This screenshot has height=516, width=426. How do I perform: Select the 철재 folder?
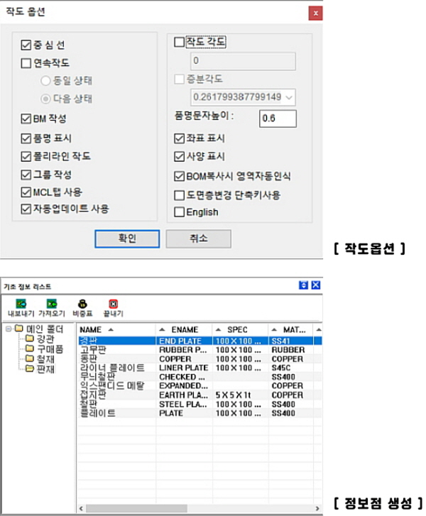tap(40, 358)
